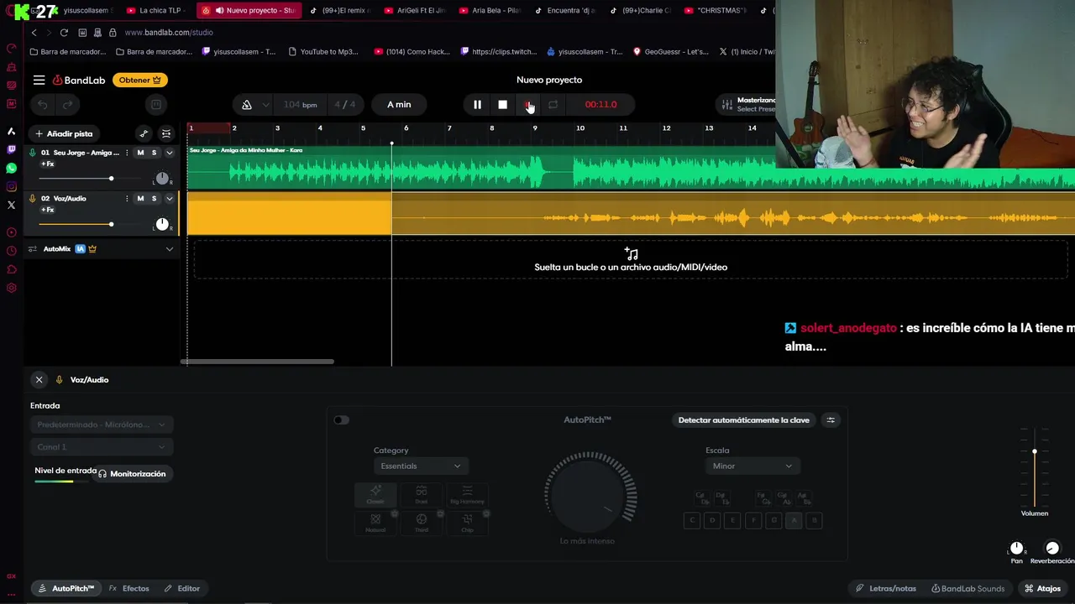
Task: Open the Predeterminado Micrófono input dropdown
Action: point(101,424)
